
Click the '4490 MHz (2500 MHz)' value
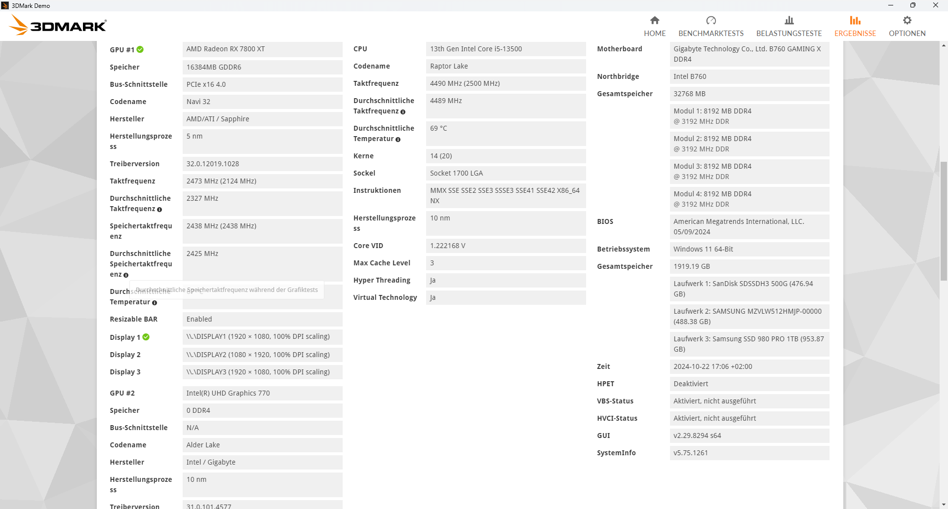point(506,83)
